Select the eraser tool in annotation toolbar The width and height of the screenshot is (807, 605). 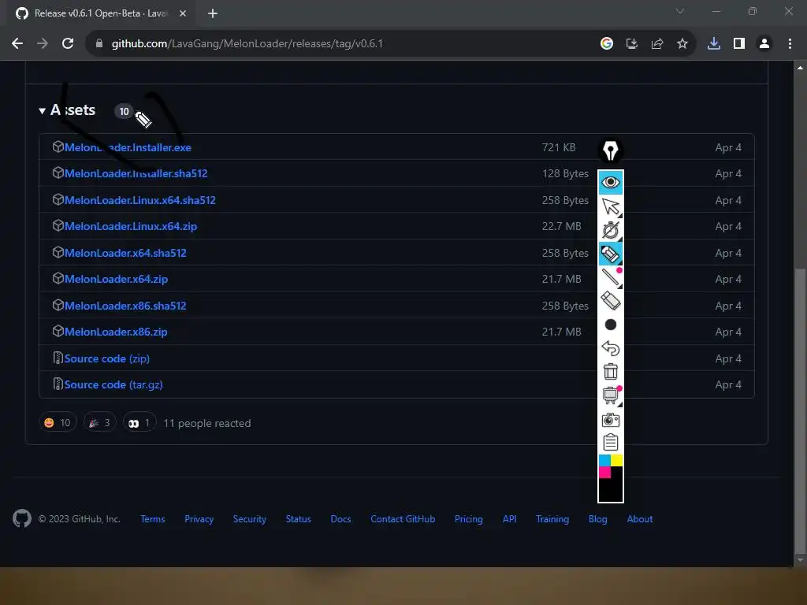tap(611, 301)
